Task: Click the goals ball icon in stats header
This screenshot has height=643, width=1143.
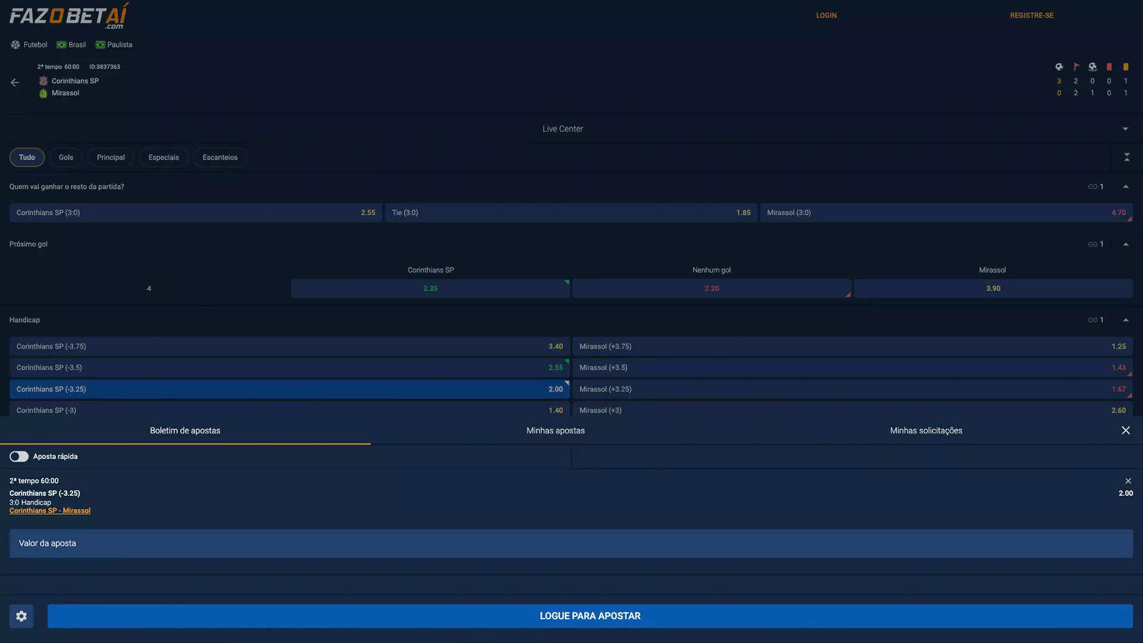Action: coord(1059,67)
